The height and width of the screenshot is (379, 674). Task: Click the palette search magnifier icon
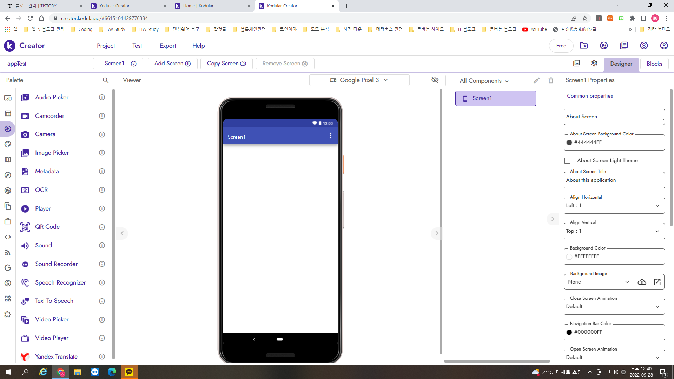point(105,80)
